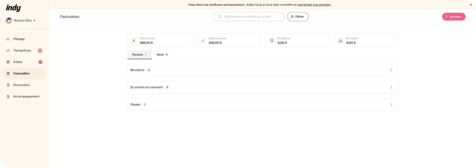This screenshot has height=168, width=476.
Task: Click the pink Nouveau button
Action: click(453, 17)
